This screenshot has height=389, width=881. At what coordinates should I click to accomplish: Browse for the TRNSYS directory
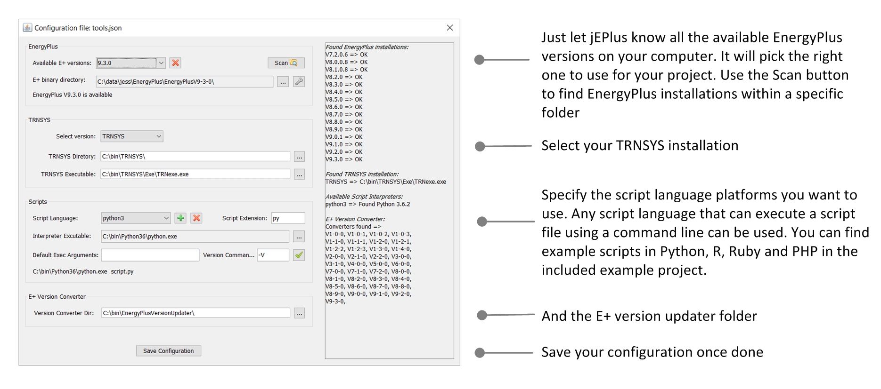pyautogui.click(x=299, y=157)
